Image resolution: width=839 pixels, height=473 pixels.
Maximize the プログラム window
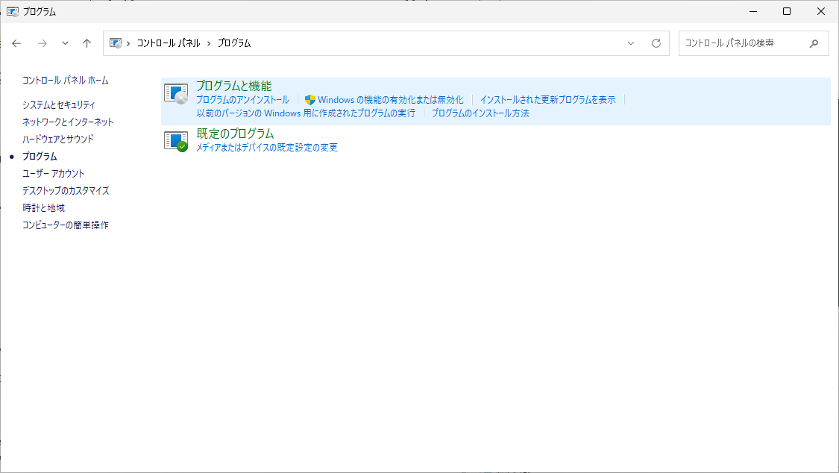tap(787, 11)
